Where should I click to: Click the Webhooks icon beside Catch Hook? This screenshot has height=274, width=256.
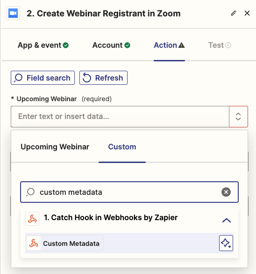click(x=32, y=219)
